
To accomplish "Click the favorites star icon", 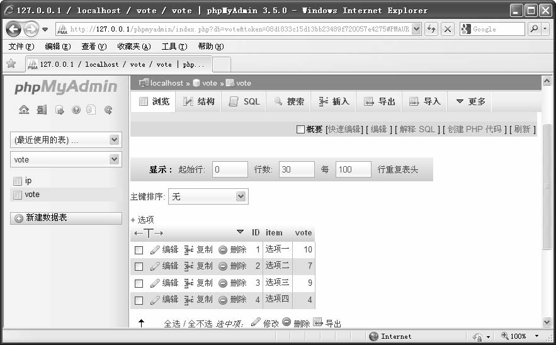I will click(11, 64).
